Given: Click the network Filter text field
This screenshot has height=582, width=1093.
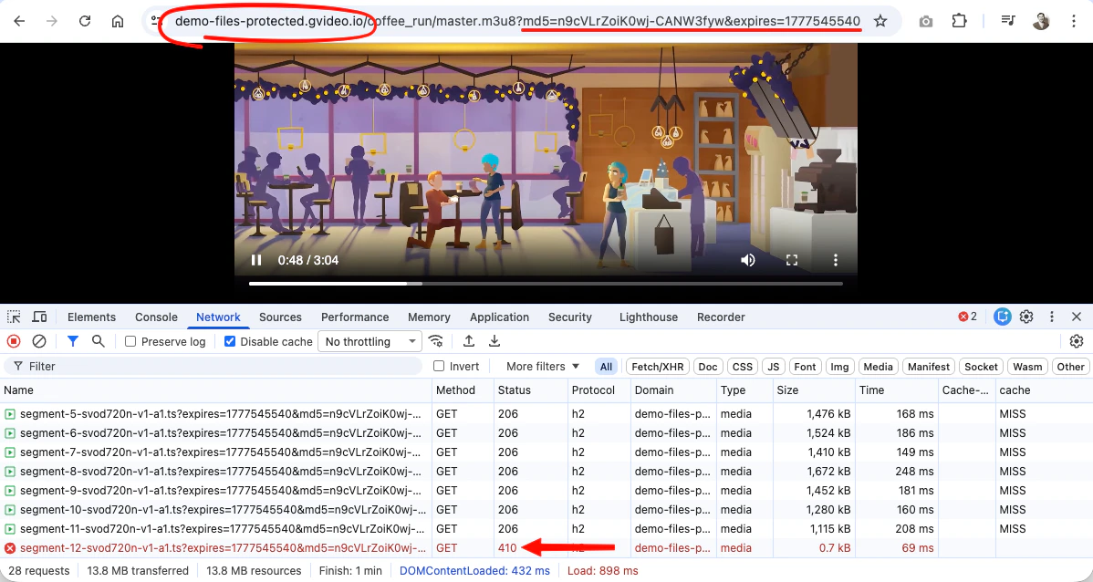Looking at the screenshot, I should (213, 366).
